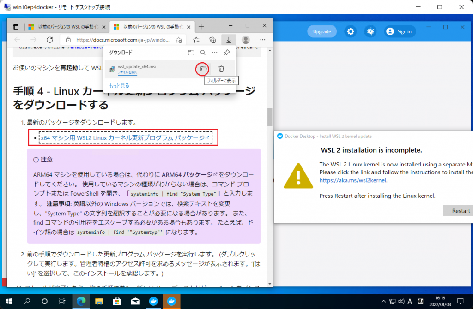Open Edge Collections icon
473x309 pixels.
(x=212, y=40)
